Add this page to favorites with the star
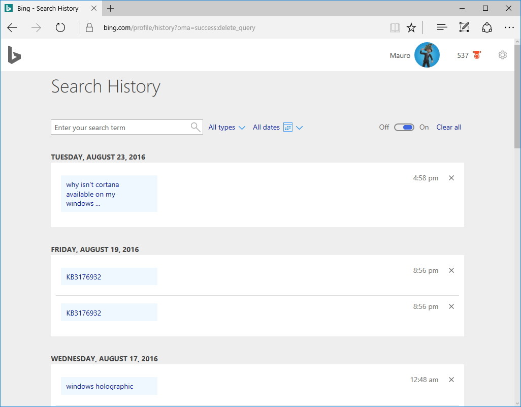The height and width of the screenshot is (407, 521). (x=411, y=27)
